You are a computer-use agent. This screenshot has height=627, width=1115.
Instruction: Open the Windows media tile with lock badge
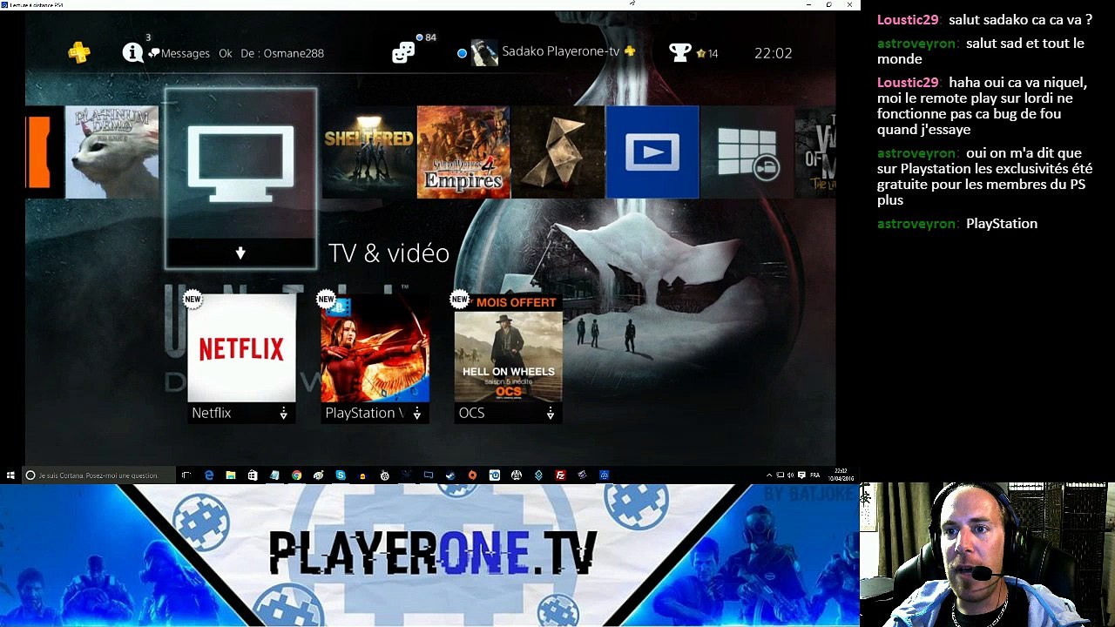pos(747,152)
